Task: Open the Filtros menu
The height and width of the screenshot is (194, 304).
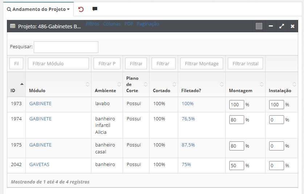Action: point(93,24)
